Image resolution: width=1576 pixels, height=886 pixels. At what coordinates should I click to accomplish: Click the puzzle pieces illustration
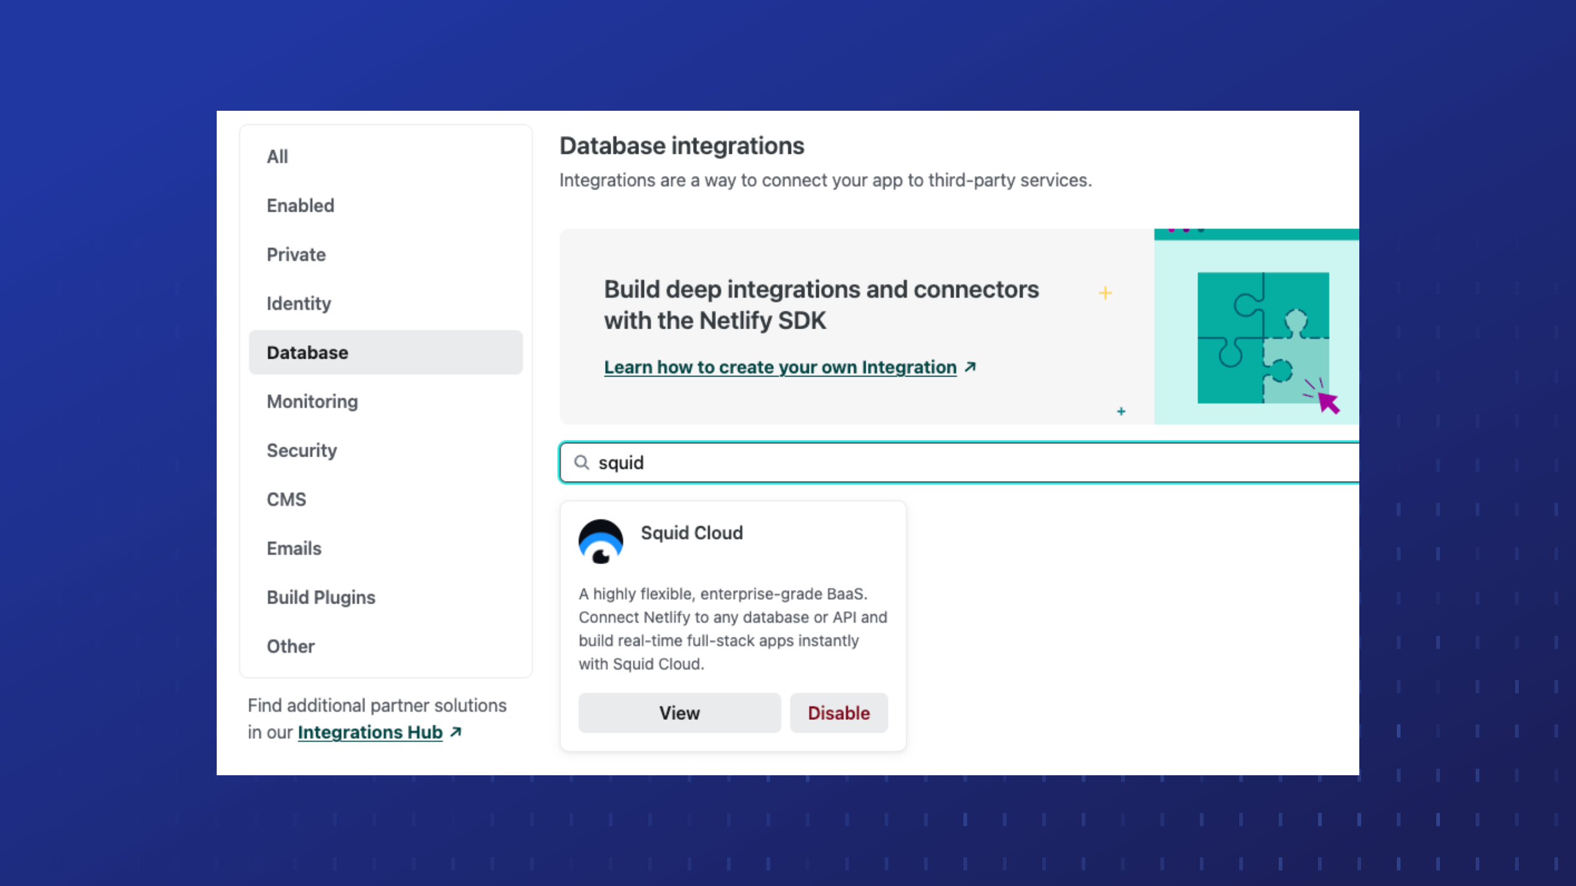1263,338
